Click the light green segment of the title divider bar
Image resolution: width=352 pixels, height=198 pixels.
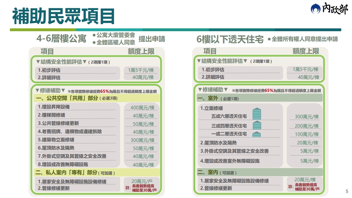(x=43, y=30)
